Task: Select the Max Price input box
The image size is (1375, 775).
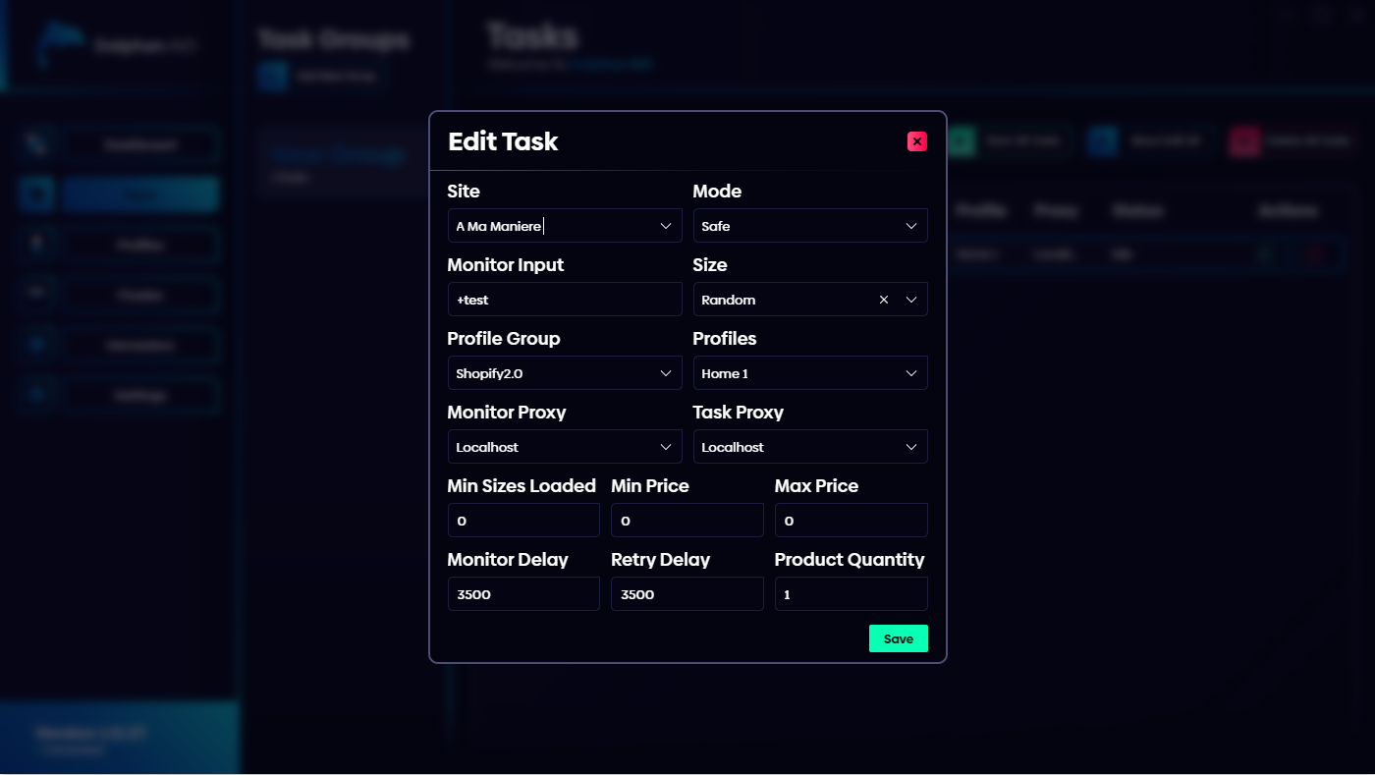Action: (851, 521)
